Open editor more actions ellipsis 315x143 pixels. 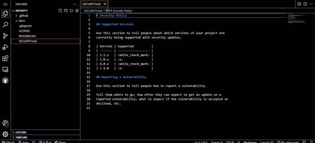(311, 4)
